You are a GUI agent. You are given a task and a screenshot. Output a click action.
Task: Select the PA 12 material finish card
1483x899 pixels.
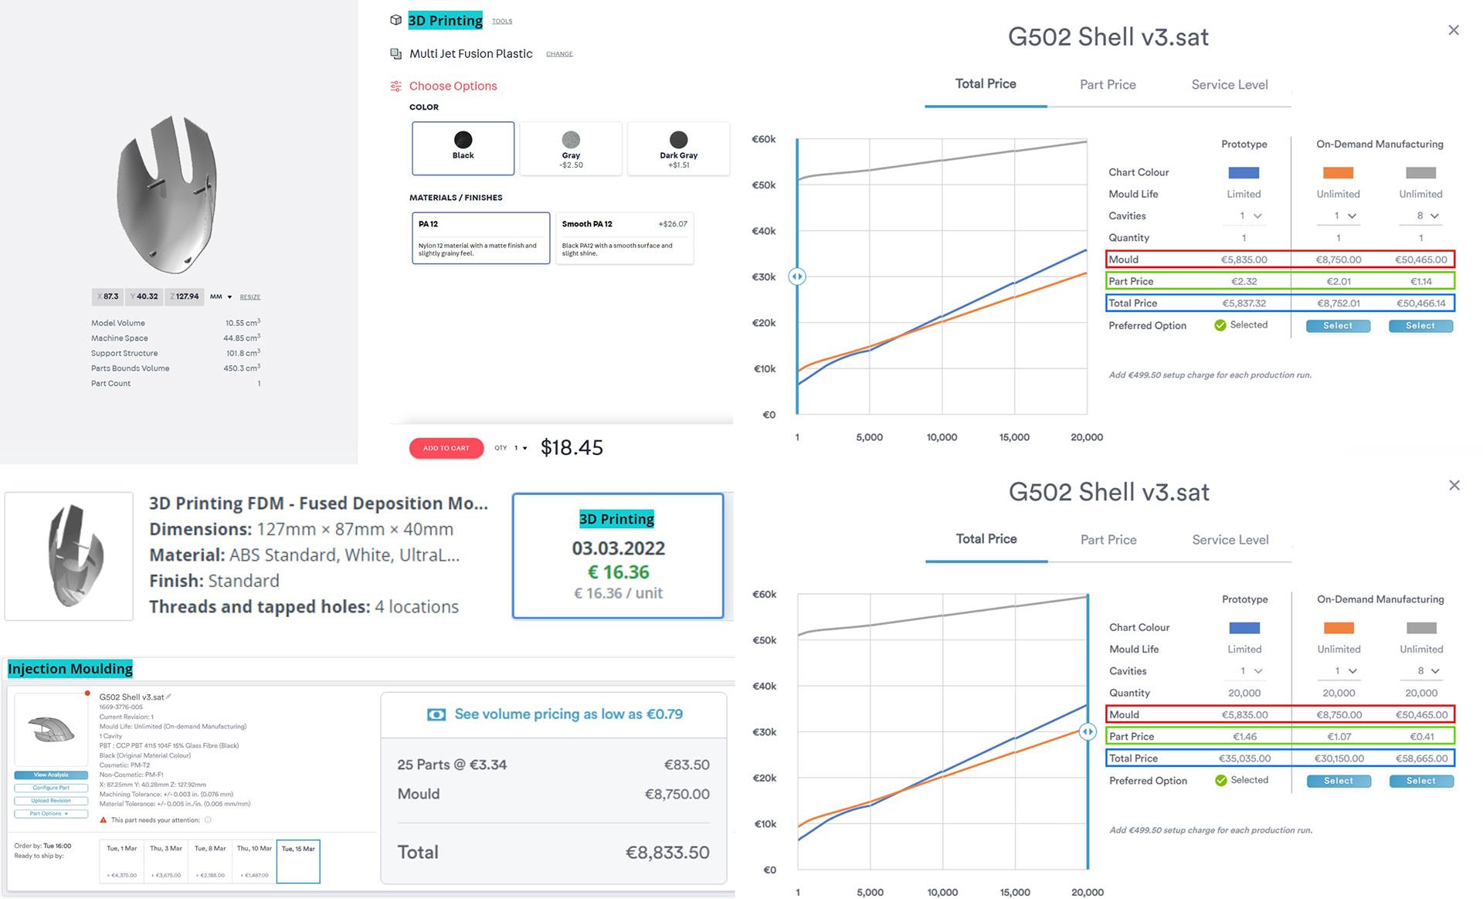[480, 238]
